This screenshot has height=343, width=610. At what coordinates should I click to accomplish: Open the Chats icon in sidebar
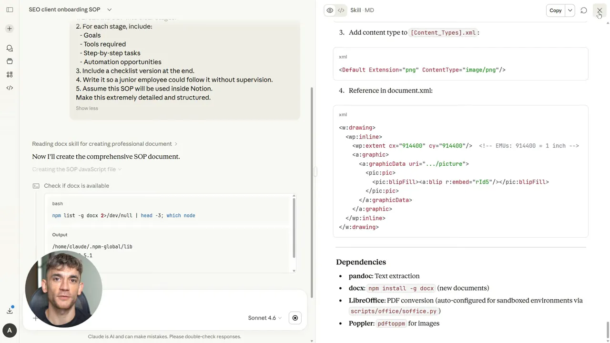[10, 48]
